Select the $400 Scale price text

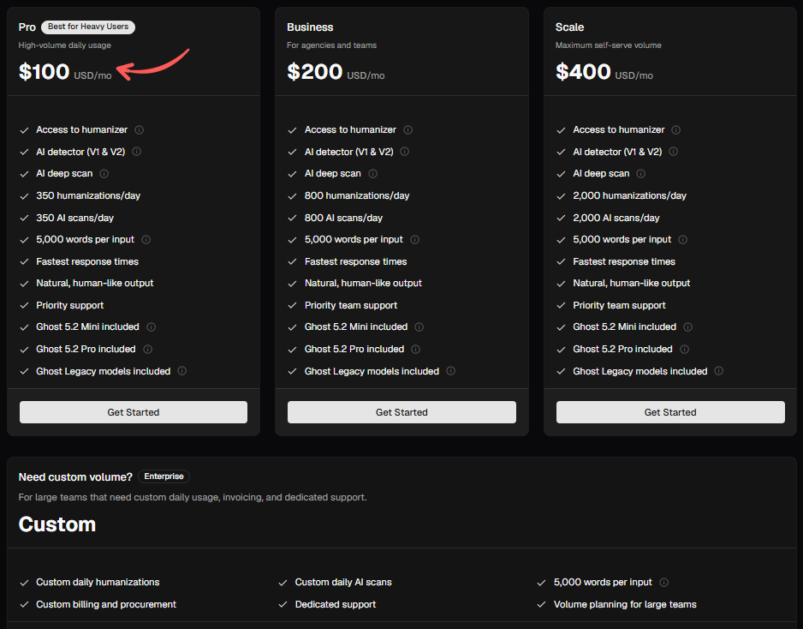(583, 72)
